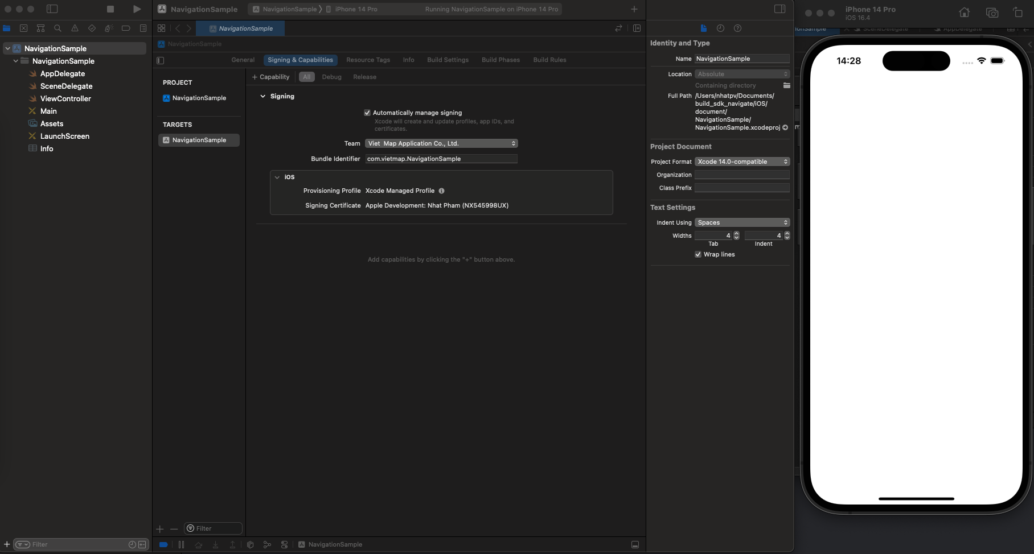Go back in editor history
Screen dimensions: 1034x554
(x=178, y=28)
